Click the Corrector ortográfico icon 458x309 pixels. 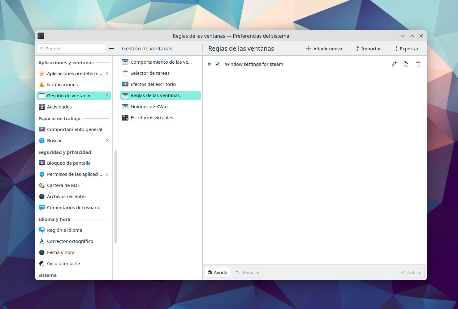coord(42,241)
